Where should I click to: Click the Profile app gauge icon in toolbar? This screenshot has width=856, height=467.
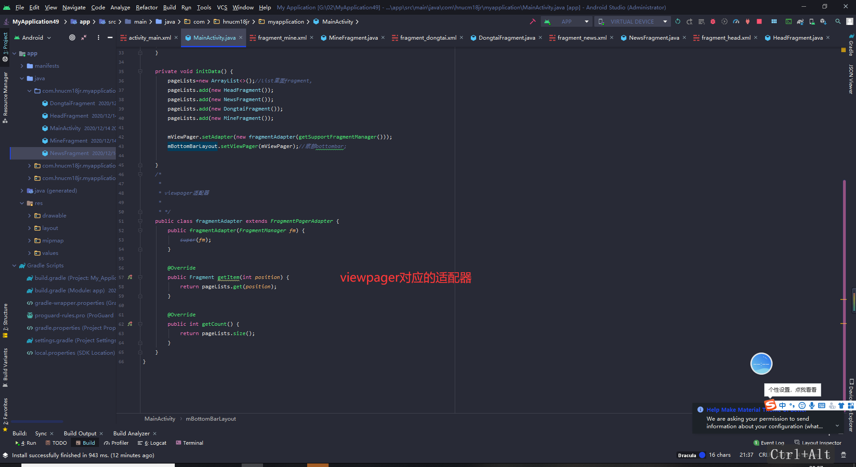click(736, 21)
